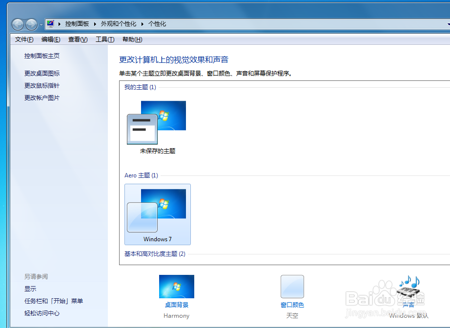Image resolution: width=450 pixels, height=328 pixels.
Task: Open the 帮助(H) menu
Action: [x=132, y=39]
